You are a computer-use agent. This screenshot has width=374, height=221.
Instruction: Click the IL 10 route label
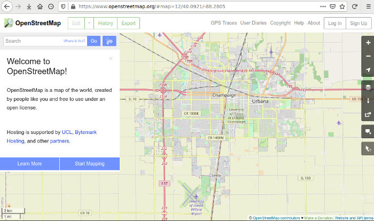133,99
